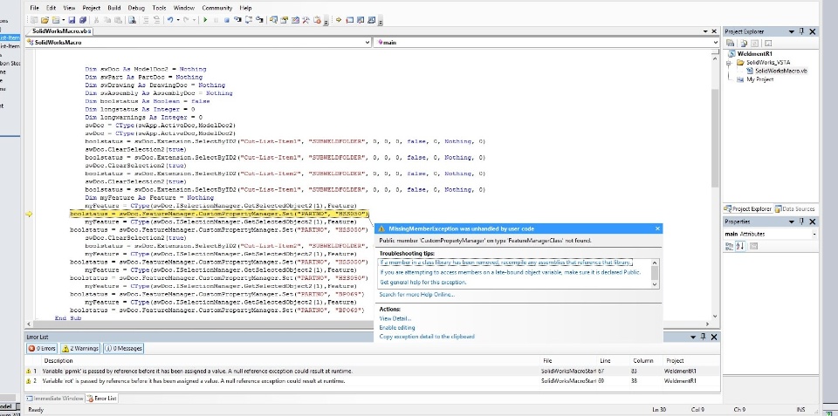Find in files using the search document icon

tap(132, 20)
